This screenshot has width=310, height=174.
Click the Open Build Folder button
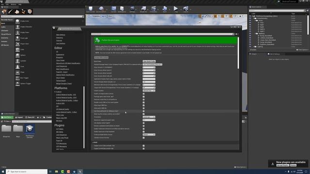click(x=149, y=61)
